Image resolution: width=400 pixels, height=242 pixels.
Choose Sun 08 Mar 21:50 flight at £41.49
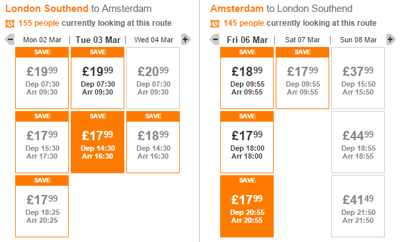tap(358, 206)
